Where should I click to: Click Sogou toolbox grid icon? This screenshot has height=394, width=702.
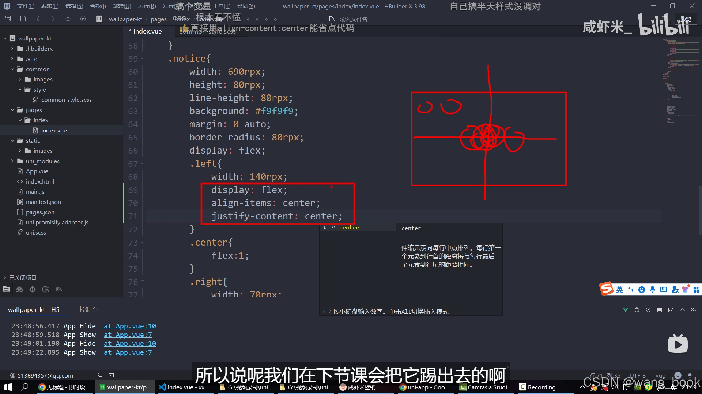[x=697, y=289]
